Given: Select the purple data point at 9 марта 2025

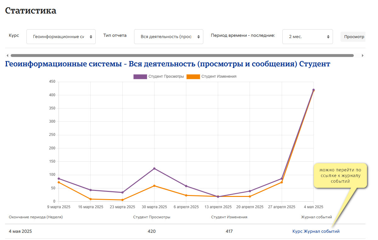Looking at the screenshot, I should point(59,179).
